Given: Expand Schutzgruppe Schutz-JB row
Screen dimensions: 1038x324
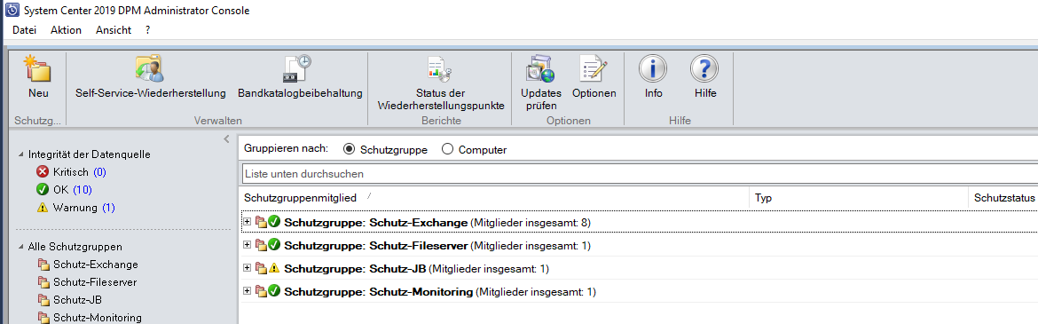Looking at the screenshot, I should click(x=248, y=268).
